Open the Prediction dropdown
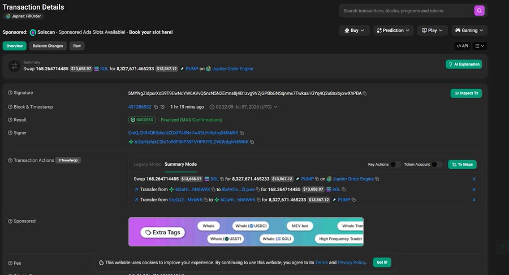 pos(393,30)
